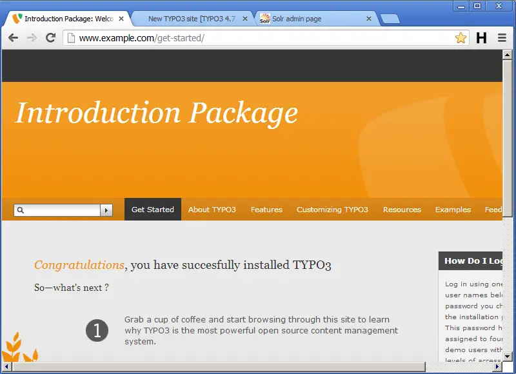Viewport: 516px width, 374px height.
Task: Open the About TYPO3 menu item
Action: [x=212, y=209]
